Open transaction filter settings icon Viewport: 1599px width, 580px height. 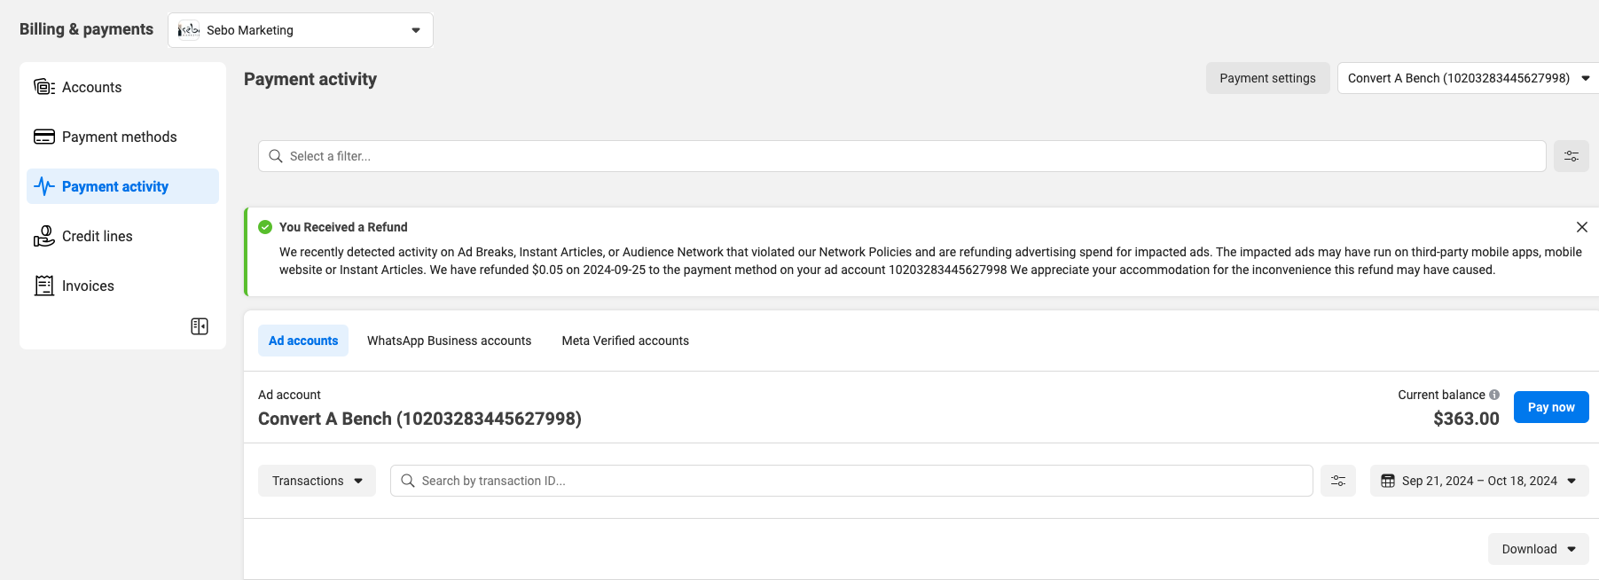coord(1338,481)
